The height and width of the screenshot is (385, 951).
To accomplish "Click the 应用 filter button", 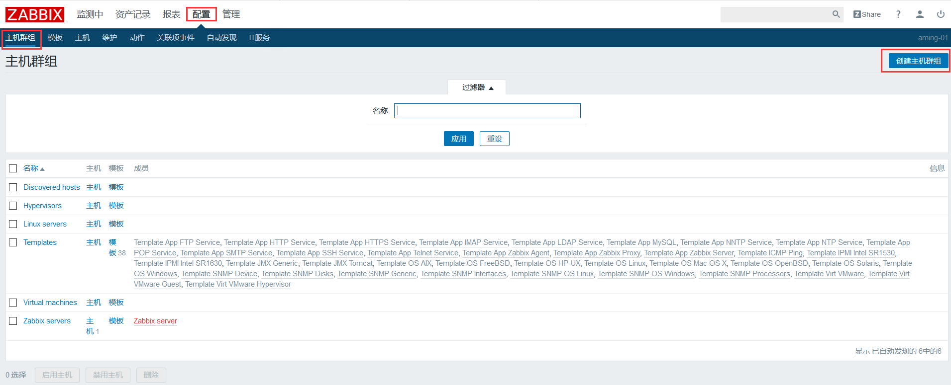I will [459, 139].
